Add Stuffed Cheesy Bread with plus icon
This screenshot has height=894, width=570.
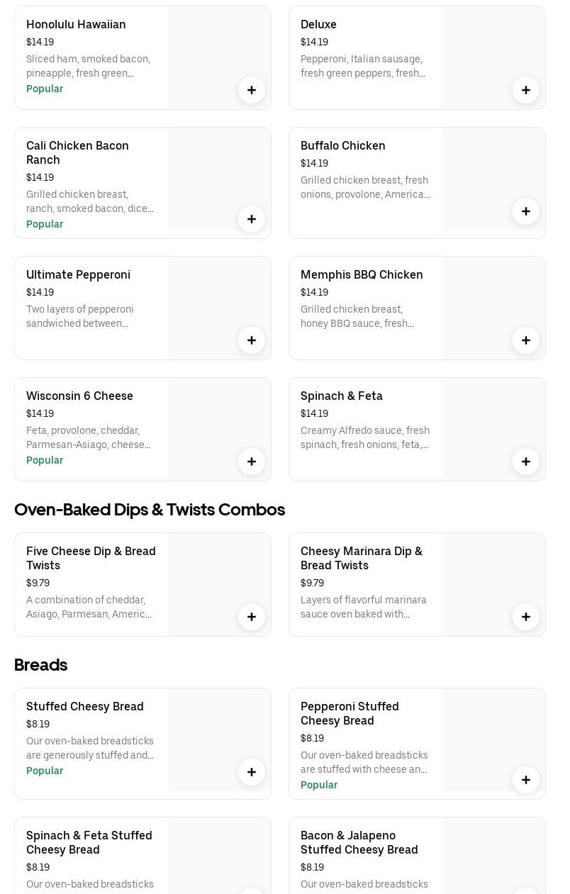coord(252,772)
